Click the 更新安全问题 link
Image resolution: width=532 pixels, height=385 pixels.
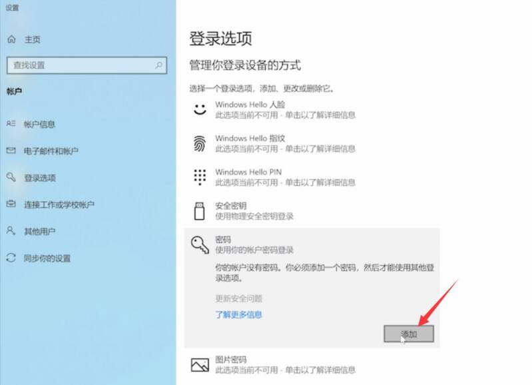[x=239, y=298]
